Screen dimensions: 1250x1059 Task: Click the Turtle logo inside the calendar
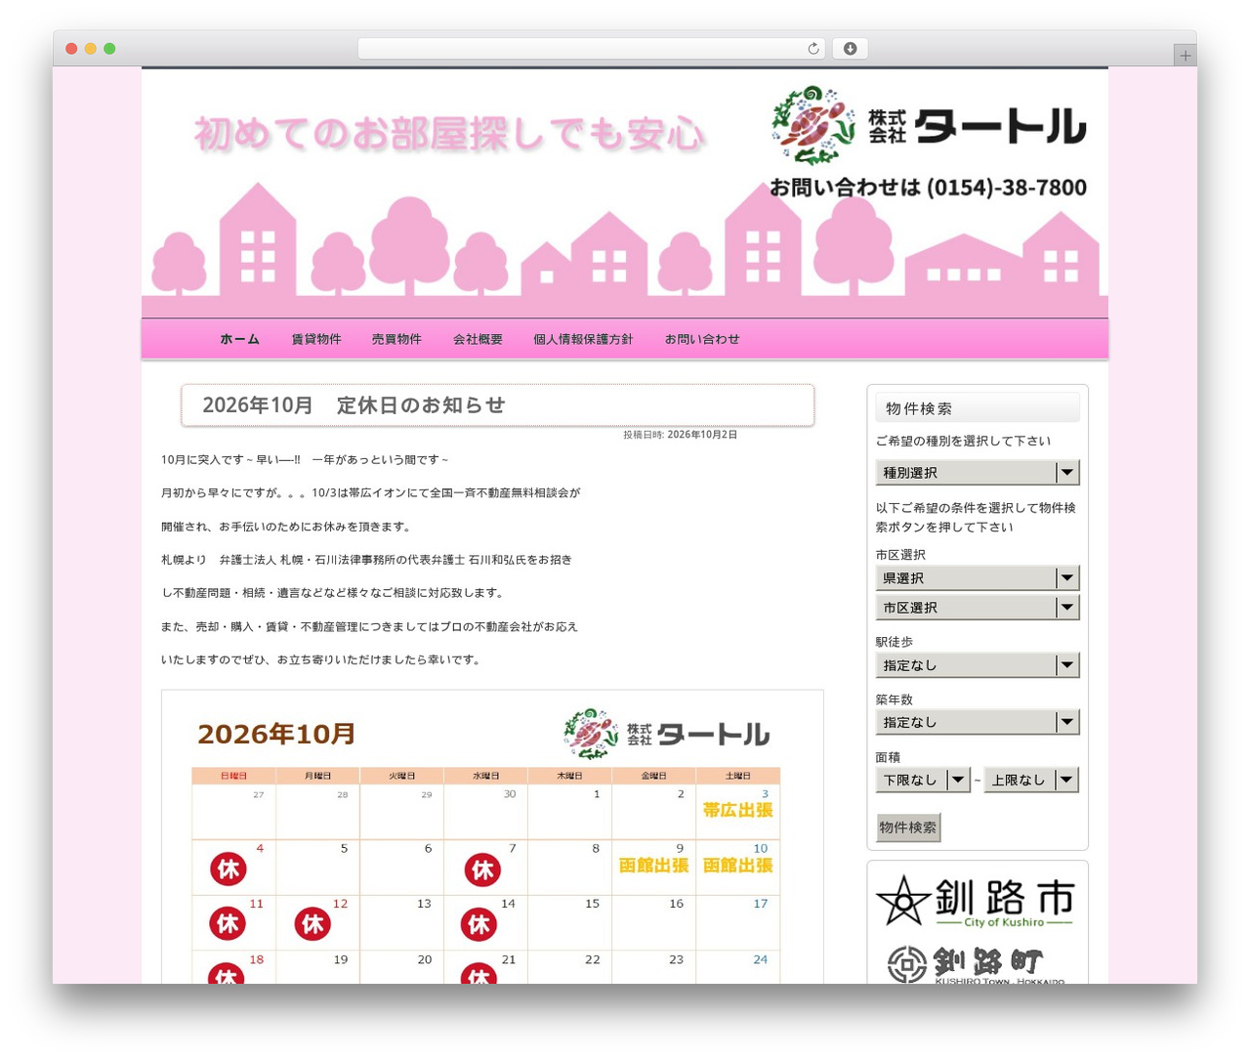666,734
